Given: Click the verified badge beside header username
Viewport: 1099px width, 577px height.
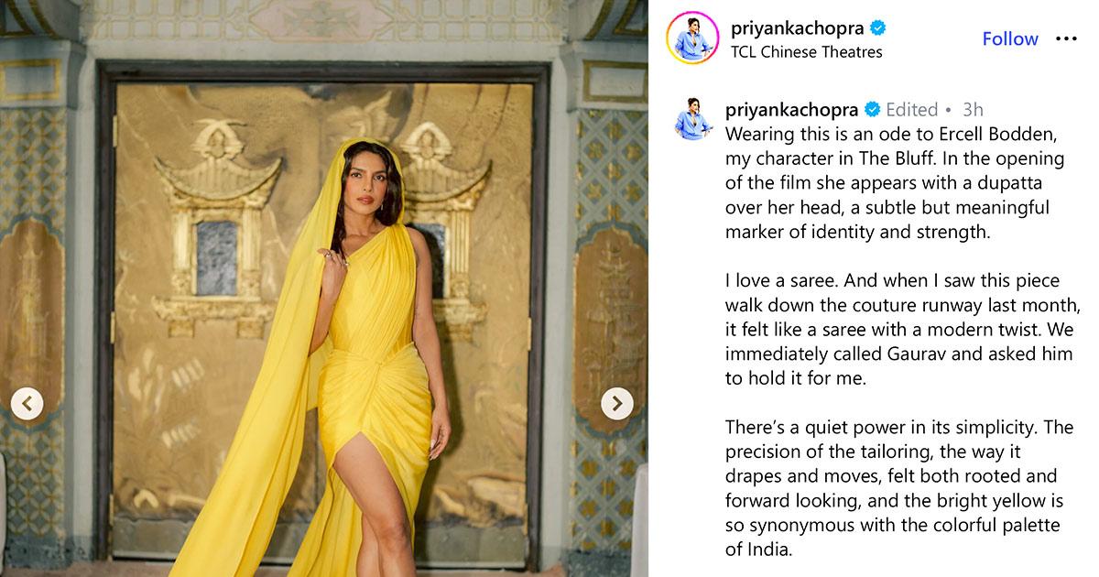Looking at the screenshot, I should [876, 27].
